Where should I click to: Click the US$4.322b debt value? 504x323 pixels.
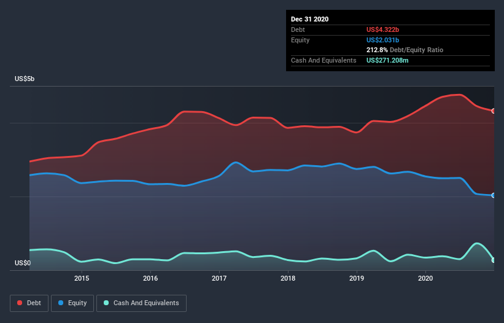(x=382, y=29)
